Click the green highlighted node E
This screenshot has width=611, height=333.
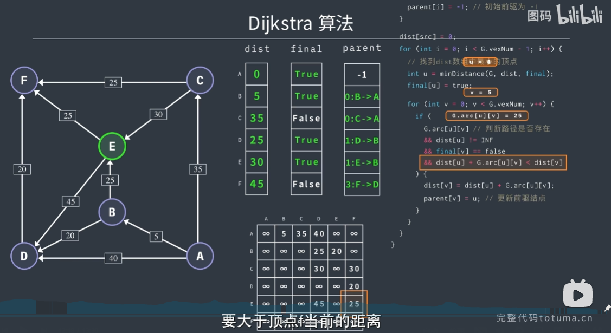coord(112,146)
